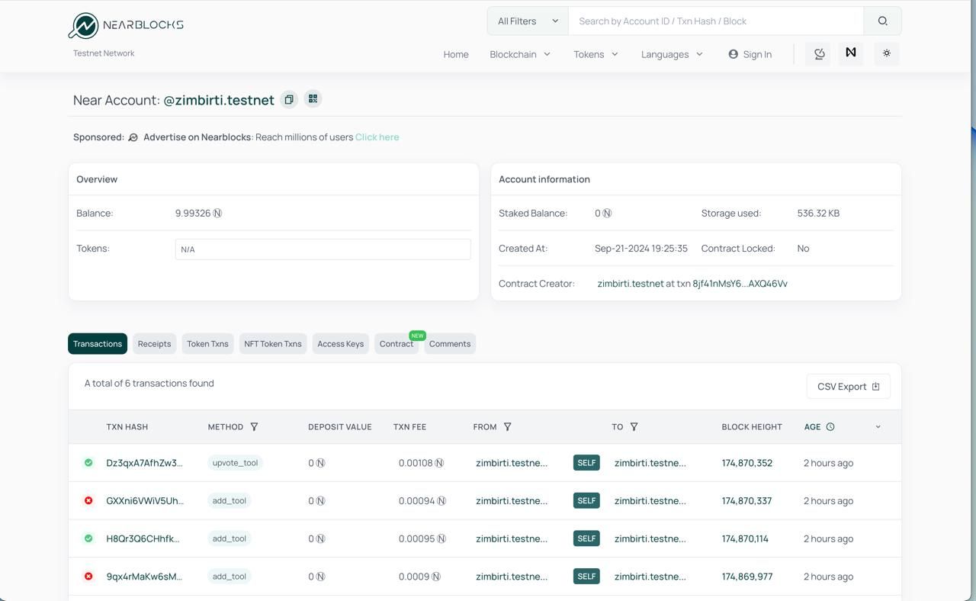Click the upvote_tool method tag

[x=235, y=463]
